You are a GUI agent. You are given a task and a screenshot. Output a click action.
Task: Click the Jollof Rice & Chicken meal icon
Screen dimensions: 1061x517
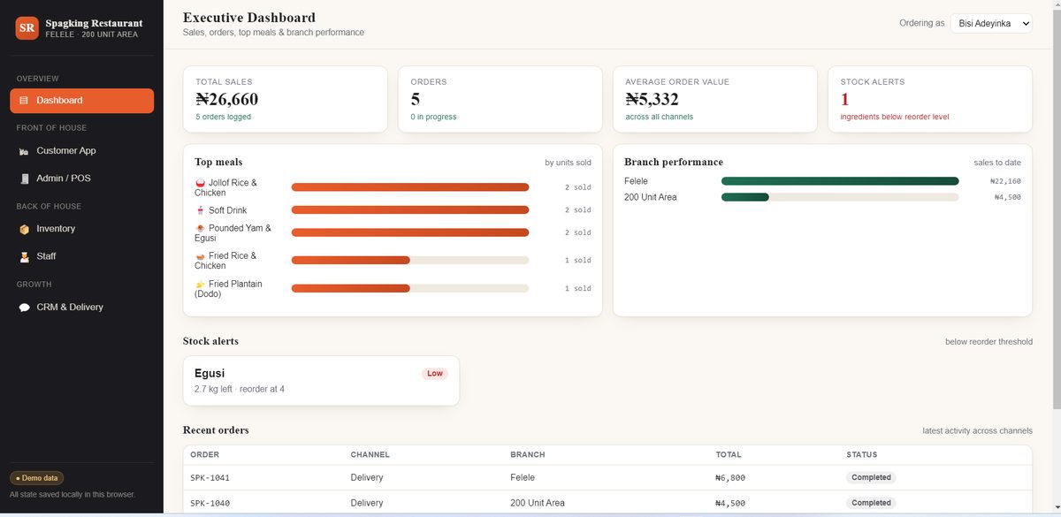click(200, 183)
